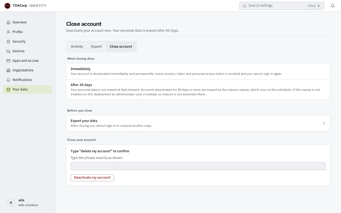This screenshot has height=213, width=341.
Task: Switch to the Activity tab
Action: click(77, 47)
